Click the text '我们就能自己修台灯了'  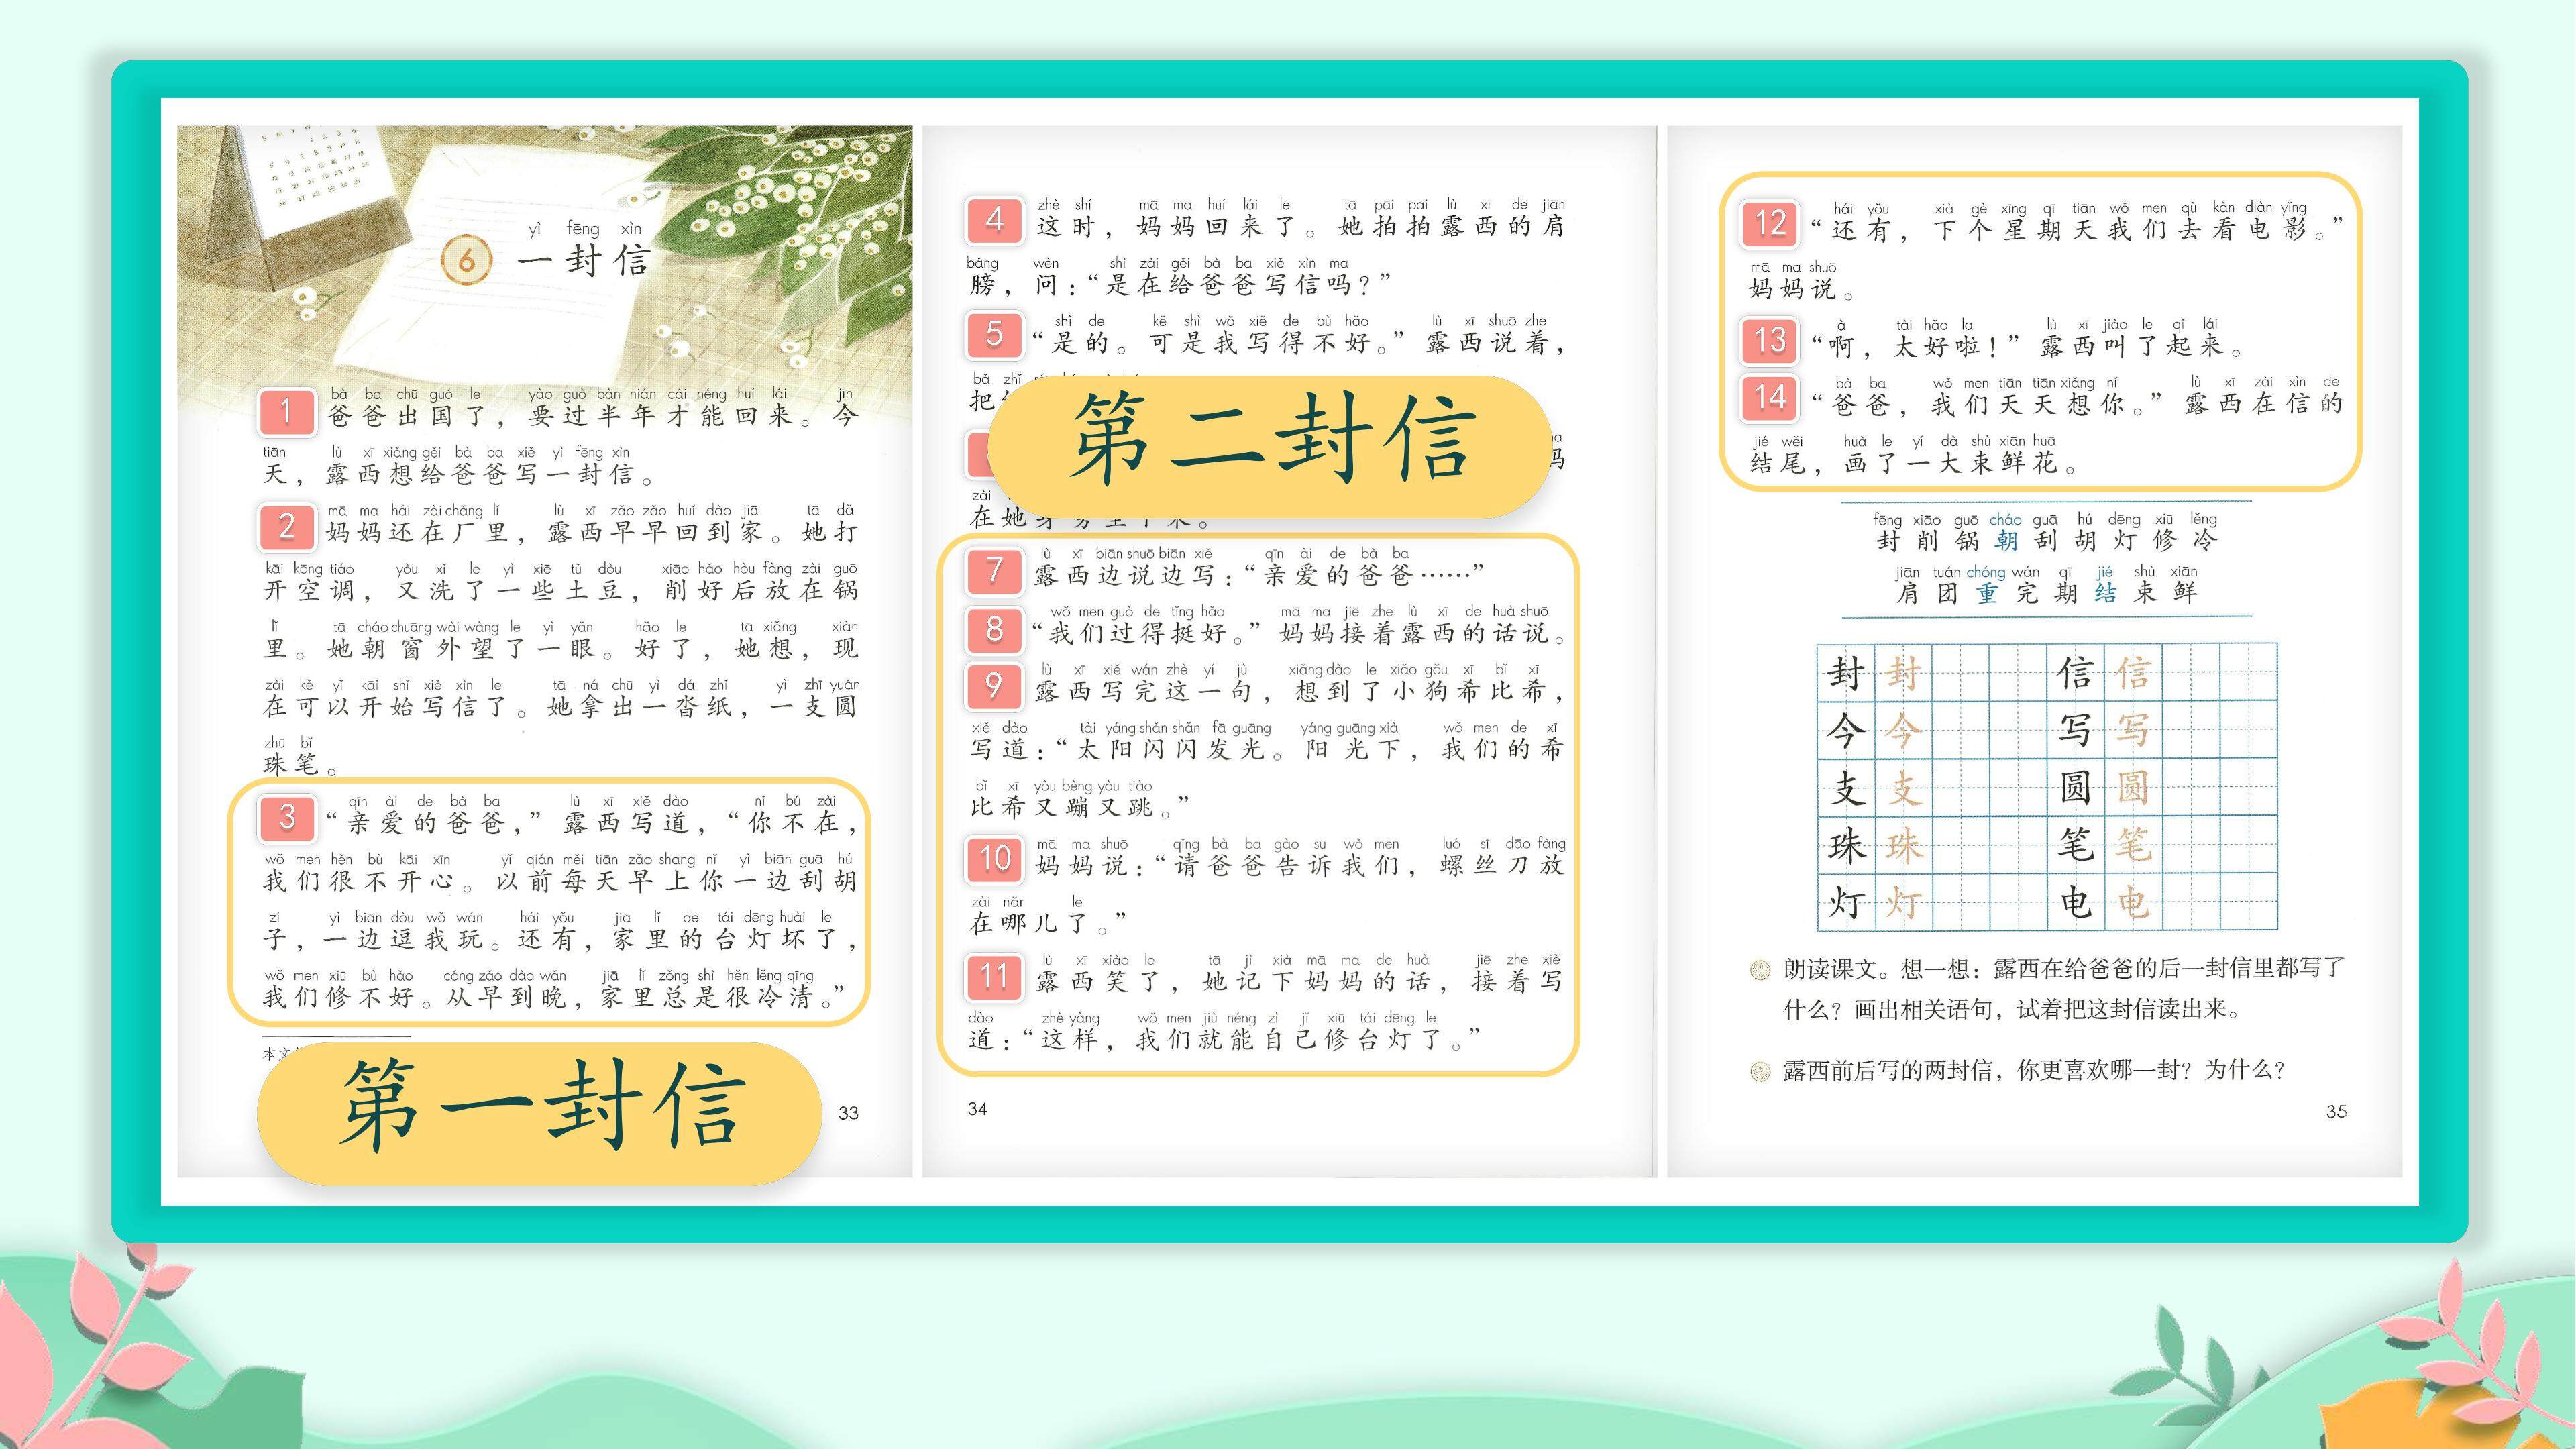tap(1290, 1040)
